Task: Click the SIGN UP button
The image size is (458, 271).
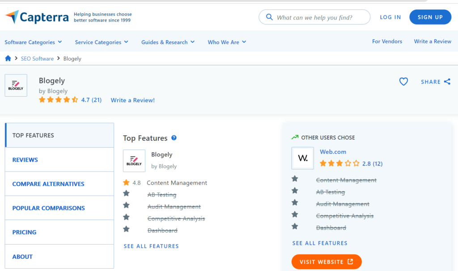Action: tap(430, 17)
